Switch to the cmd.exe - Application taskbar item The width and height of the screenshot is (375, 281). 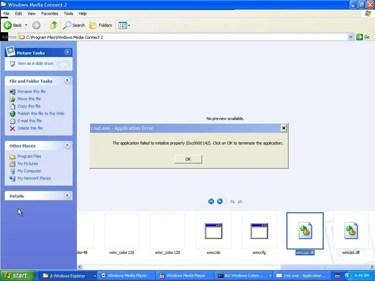pyautogui.click(x=302, y=276)
